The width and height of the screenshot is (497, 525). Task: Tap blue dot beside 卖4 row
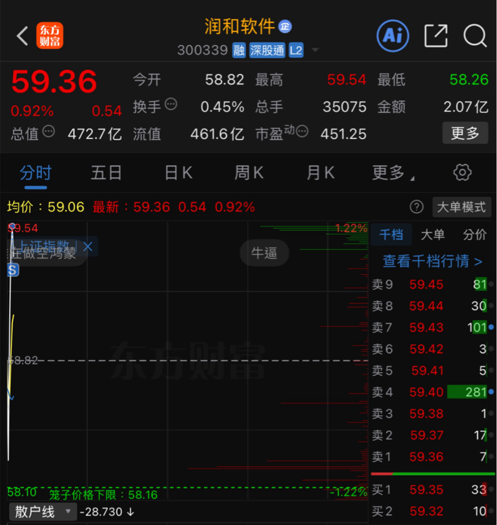click(491, 392)
